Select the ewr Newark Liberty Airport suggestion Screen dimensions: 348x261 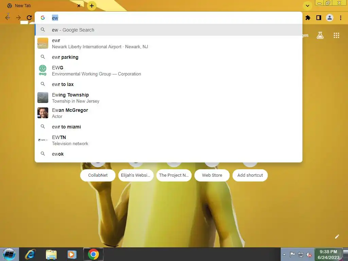169,43
